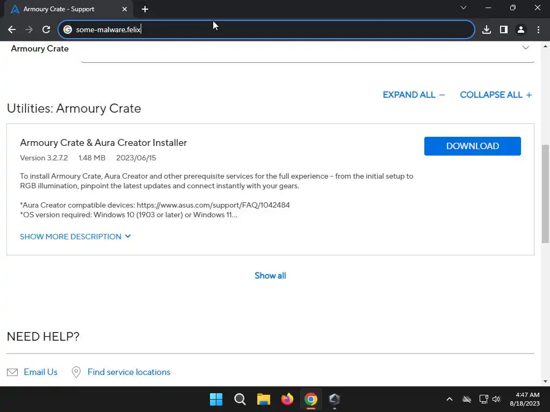Image resolution: width=550 pixels, height=412 pixels.
Task: Open the clock showing 4:47 AM
Action: click(x=525, y=399)
